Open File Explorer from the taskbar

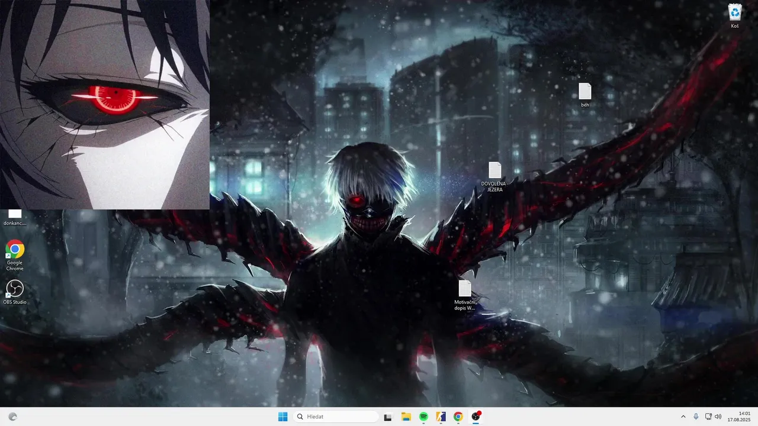pyautogui.click(x=406, y=417)
